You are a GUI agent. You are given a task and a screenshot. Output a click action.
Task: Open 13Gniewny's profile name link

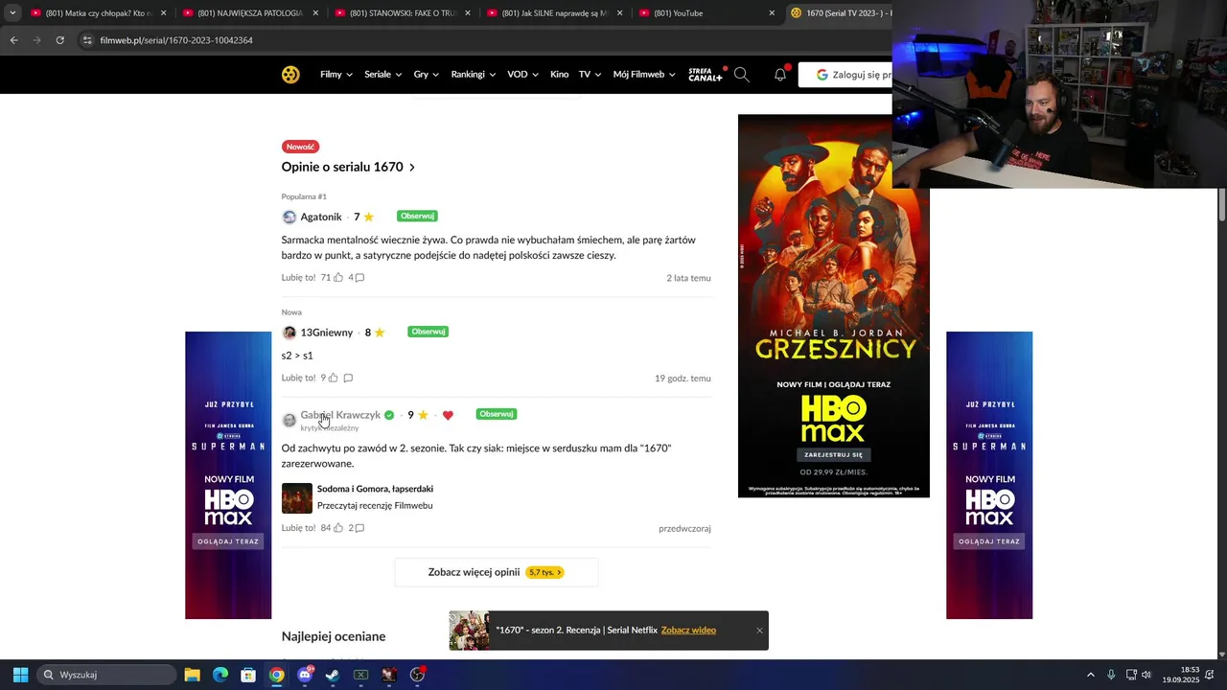pyautogui.click(x=327, y=333)
